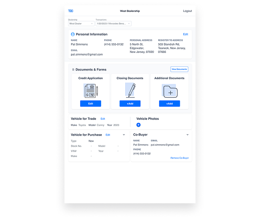Edit Personal Information
Screen dimensions: 260x219
pyautogui.click(x=185, y=34)
